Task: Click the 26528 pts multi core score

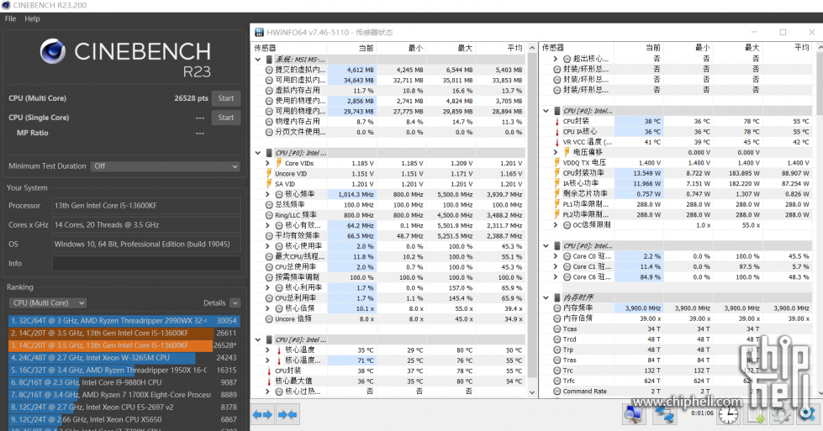Action: coord(191,98)
